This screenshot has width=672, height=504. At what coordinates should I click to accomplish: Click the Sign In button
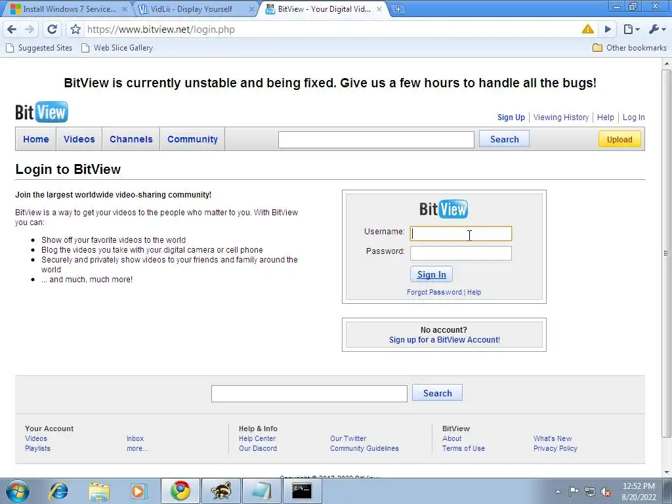431,274
